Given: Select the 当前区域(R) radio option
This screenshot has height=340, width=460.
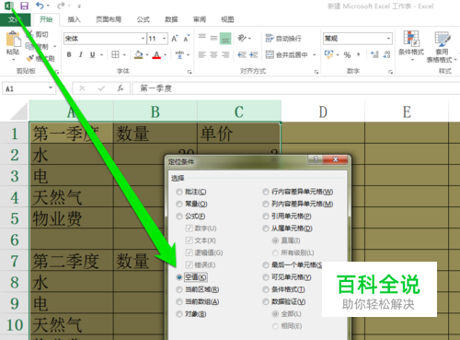Looking at the screenshot, I should pos(179,289).
